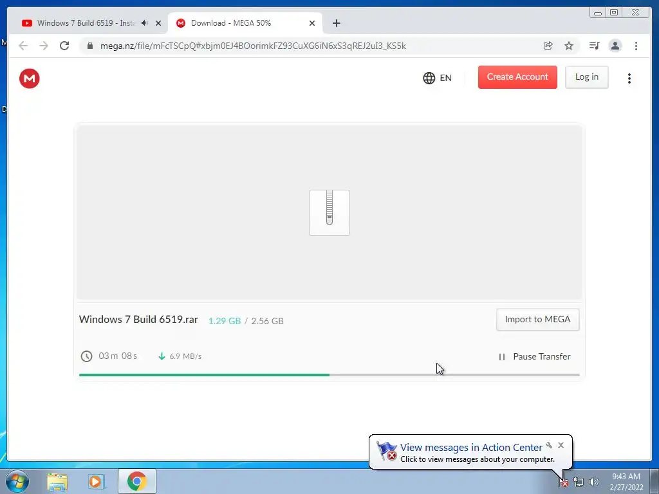Go forward in Chrome

(x=44, y=46)
